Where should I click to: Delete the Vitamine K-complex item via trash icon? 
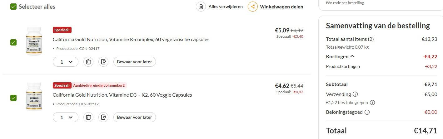(88, 62)
